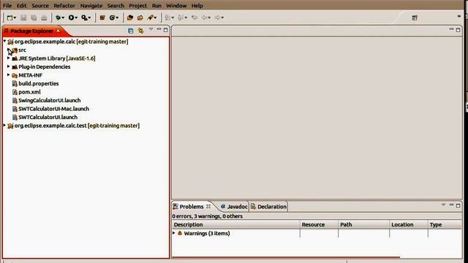This screenshot has width=468, height=263.
Task: Select SwingCalculatorUI.launch file
Action: pyautogui.click(x=50, y=101)
